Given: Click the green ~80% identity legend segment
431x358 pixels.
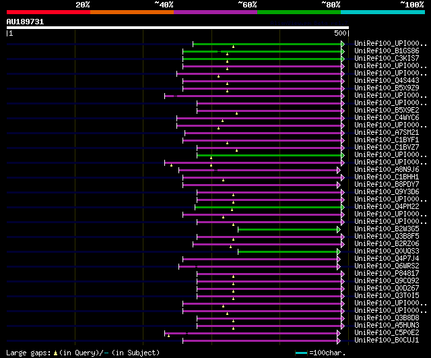Looking at the screenshot, I should [x=299, y=12].
